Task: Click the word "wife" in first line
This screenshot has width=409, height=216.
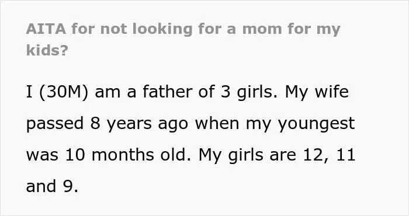Action: coord(332,91)
